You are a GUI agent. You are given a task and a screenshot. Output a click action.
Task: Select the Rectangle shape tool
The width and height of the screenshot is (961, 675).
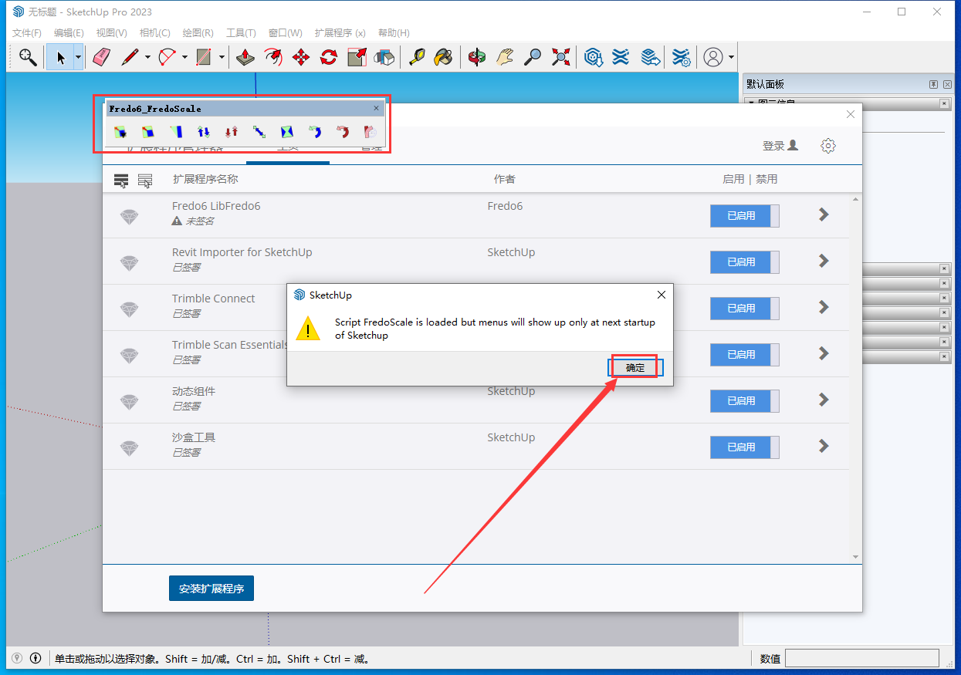[x=204, y=57]
